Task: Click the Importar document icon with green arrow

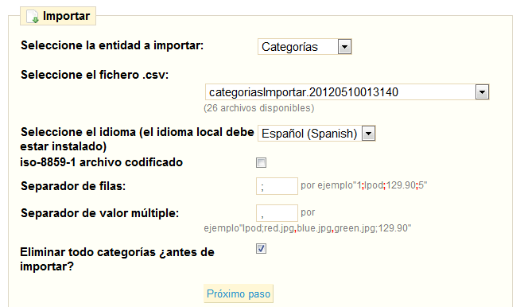Action: [33, 16]
